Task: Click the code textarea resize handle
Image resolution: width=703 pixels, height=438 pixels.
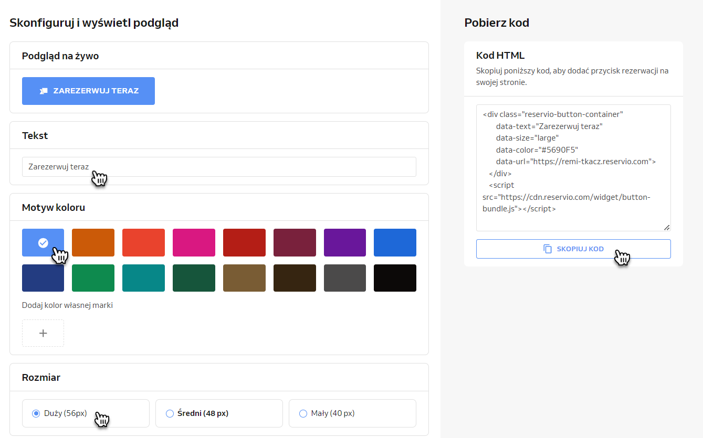Action: click(x=667, y=227)
